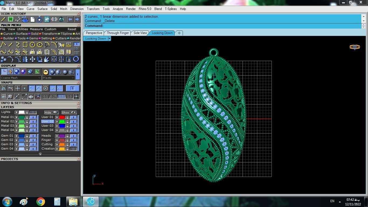
Task: Open the Gems category in Main Menu
Action: (32, 38)
